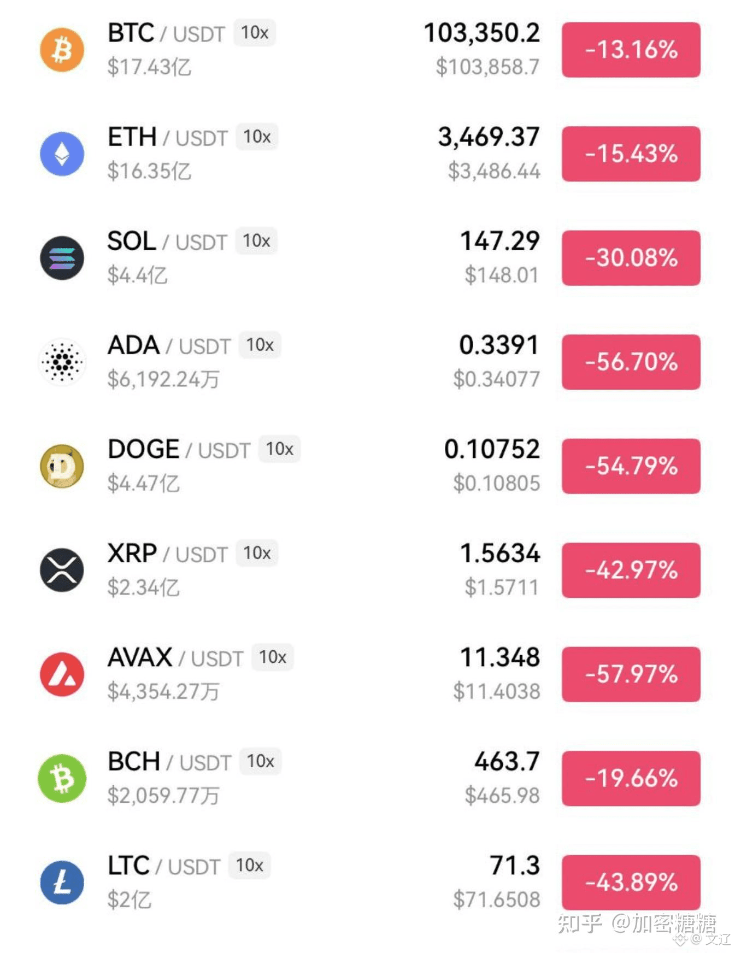Viewport: 735px width, 953px height.
Task: Tap the Ethereum ETH coin icon
Action: coord(62,154)
